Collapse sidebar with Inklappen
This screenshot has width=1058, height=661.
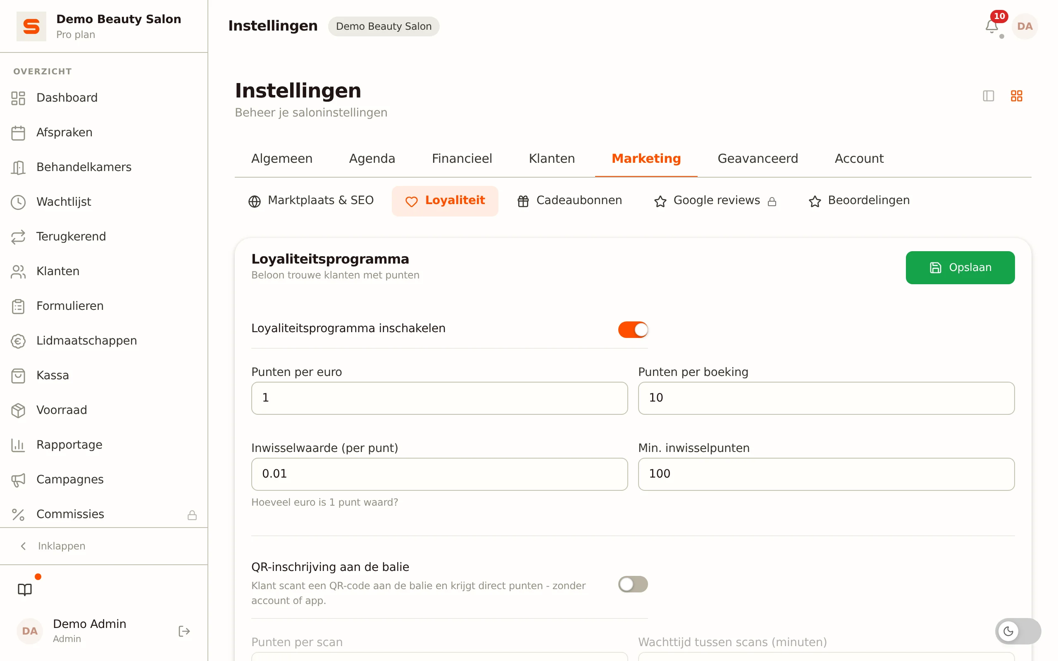click(52, 546)
